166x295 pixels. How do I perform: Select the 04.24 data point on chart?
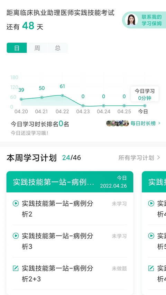[103, 106]
